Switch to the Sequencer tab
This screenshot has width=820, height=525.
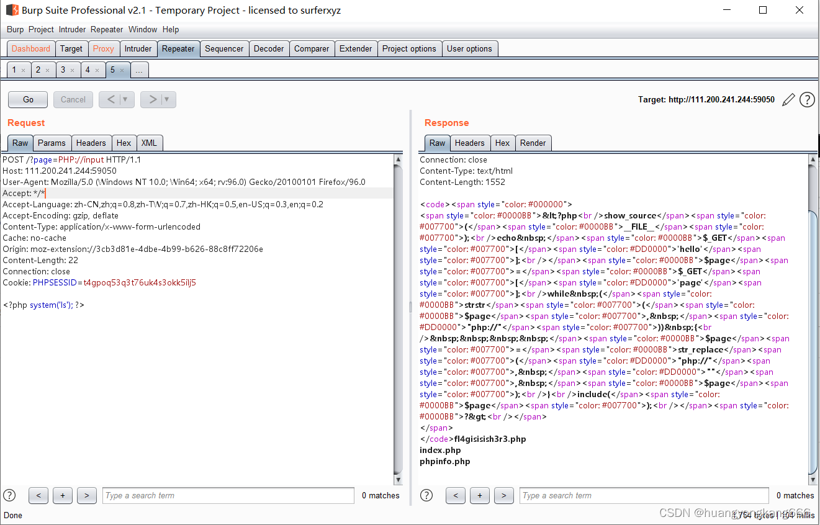click(225, 48)
